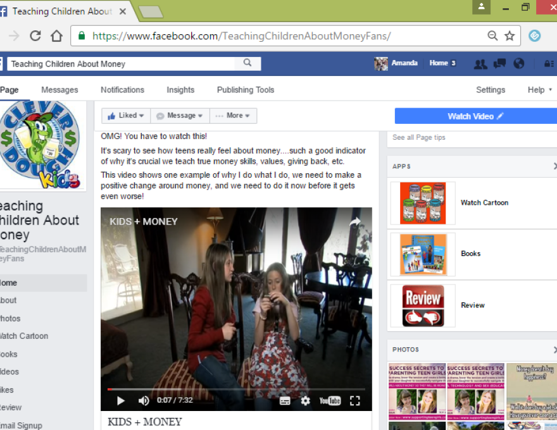Click the video share arrow icon
557x430 pixels.
[355, 222]
